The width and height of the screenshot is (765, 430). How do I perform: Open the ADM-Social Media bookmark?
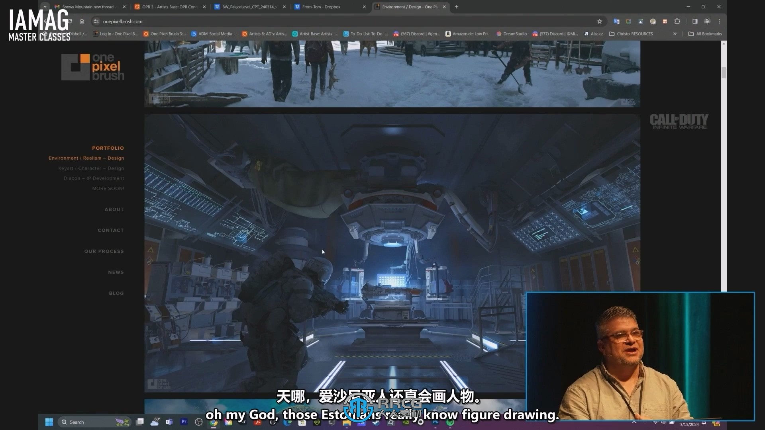click(214, 34)
